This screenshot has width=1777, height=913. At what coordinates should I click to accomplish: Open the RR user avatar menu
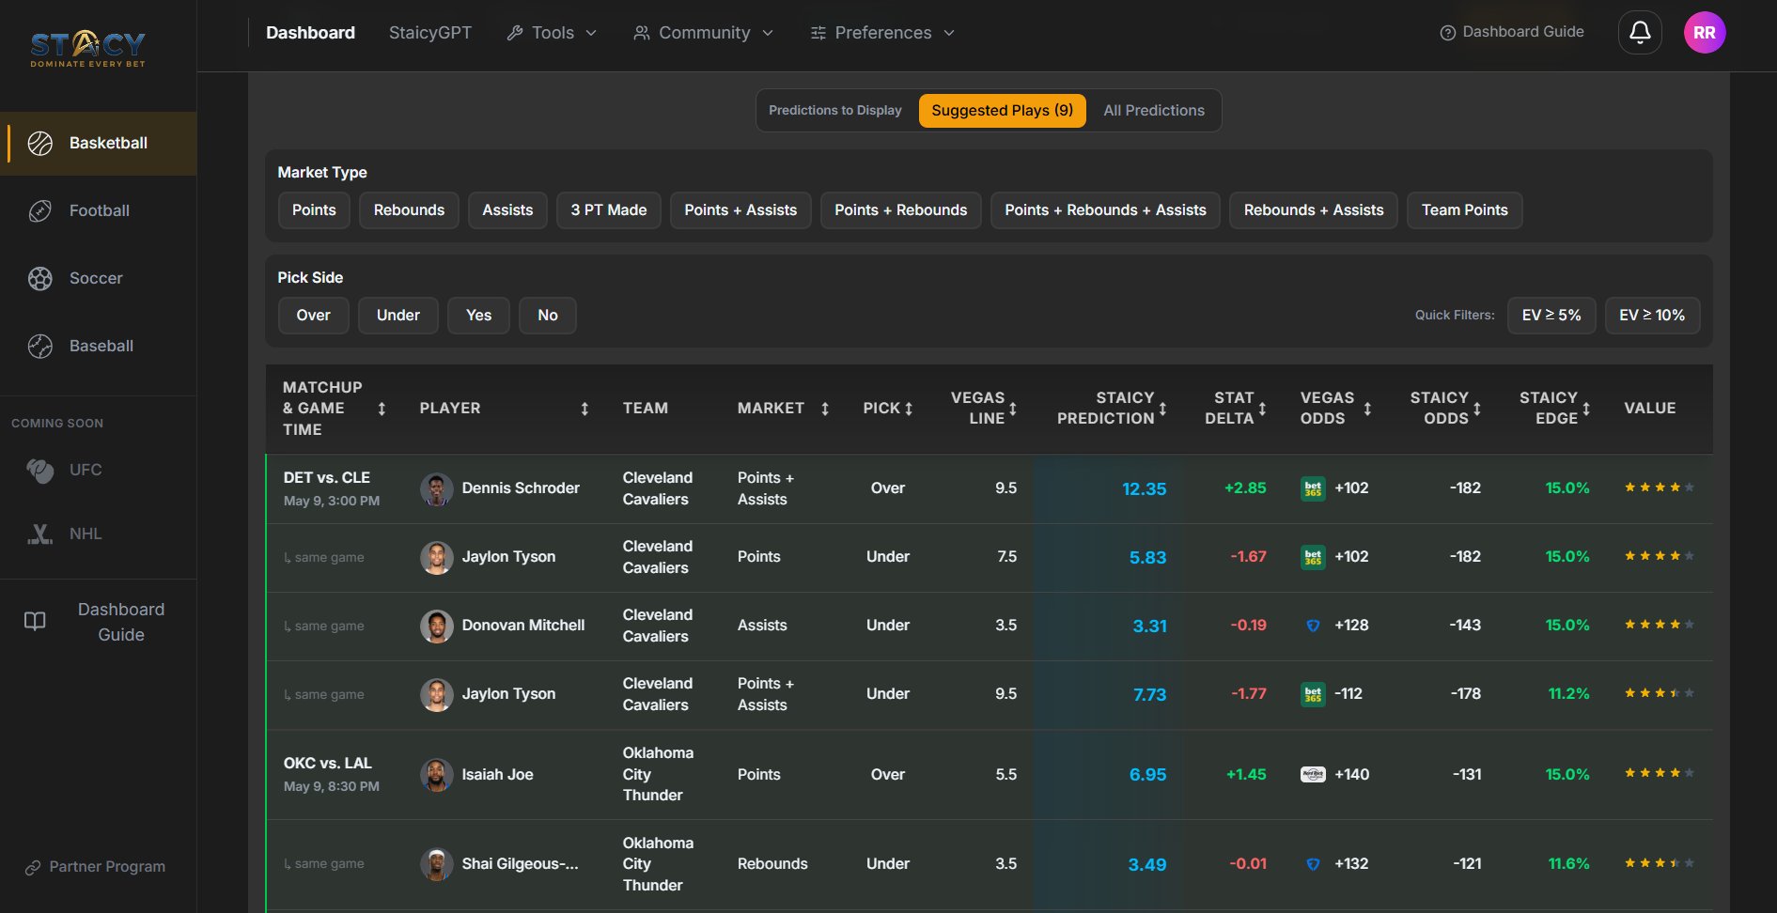tap(1705, 32)
